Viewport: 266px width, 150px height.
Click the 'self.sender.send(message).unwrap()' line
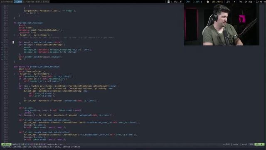(x=41, y=57)
